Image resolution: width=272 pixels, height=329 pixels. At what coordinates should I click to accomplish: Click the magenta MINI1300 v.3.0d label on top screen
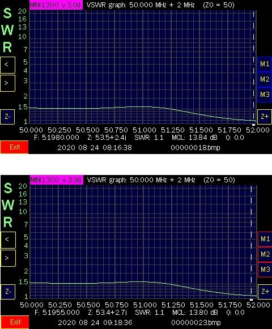click(56, 5)
